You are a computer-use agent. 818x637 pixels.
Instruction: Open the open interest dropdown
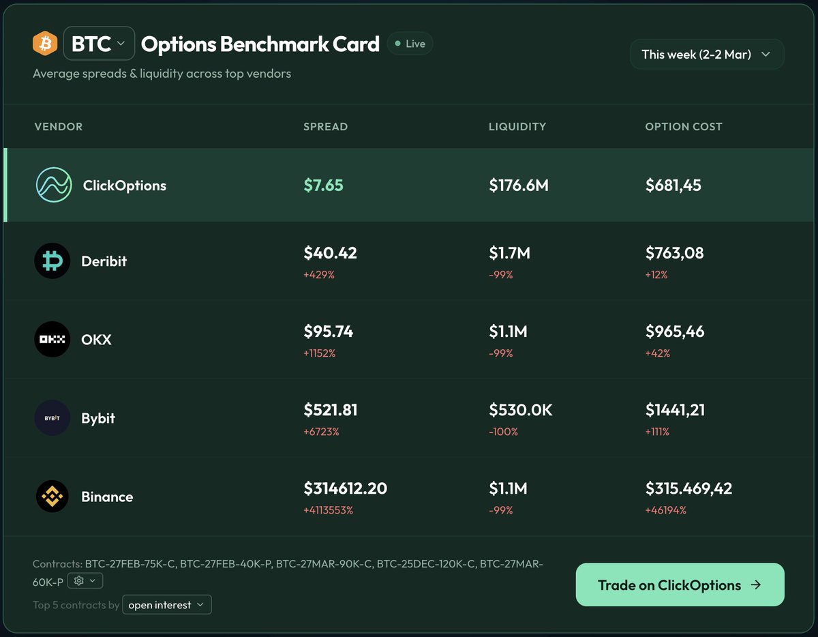pyautogui.click(x=167, y=604)
